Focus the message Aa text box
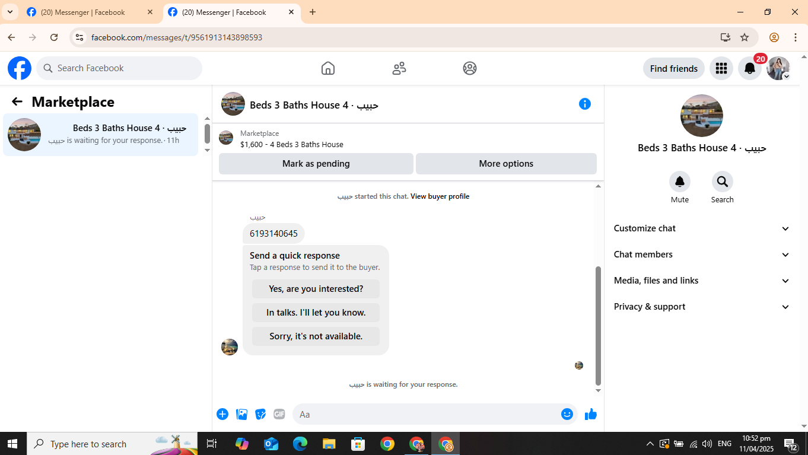 pyautogui.click(x=435, y=414)
